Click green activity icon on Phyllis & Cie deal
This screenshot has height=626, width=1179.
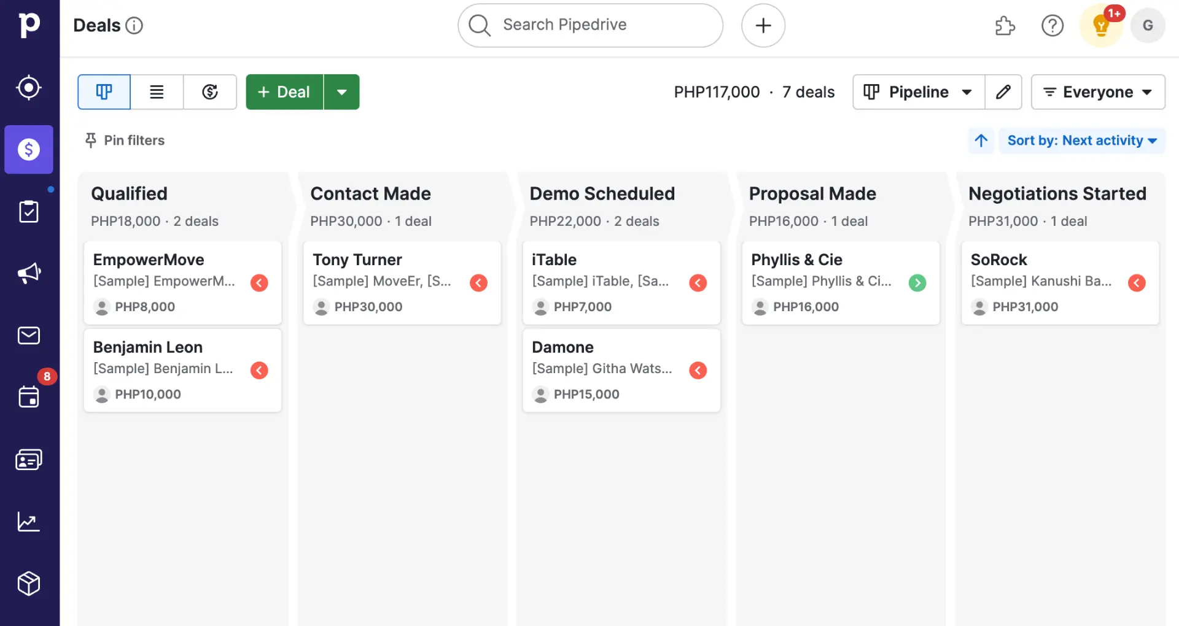(917, 283)
